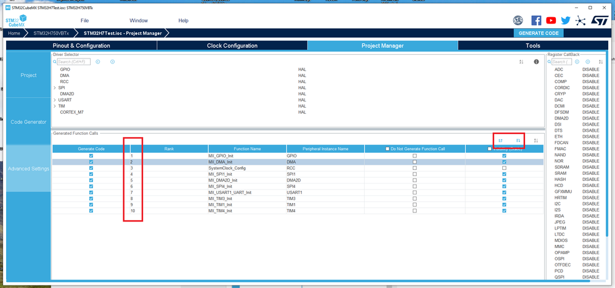Screen dimensions: 615x288
Task: Go to next Driver Selector search result
Action: click(x=112, y=62)
